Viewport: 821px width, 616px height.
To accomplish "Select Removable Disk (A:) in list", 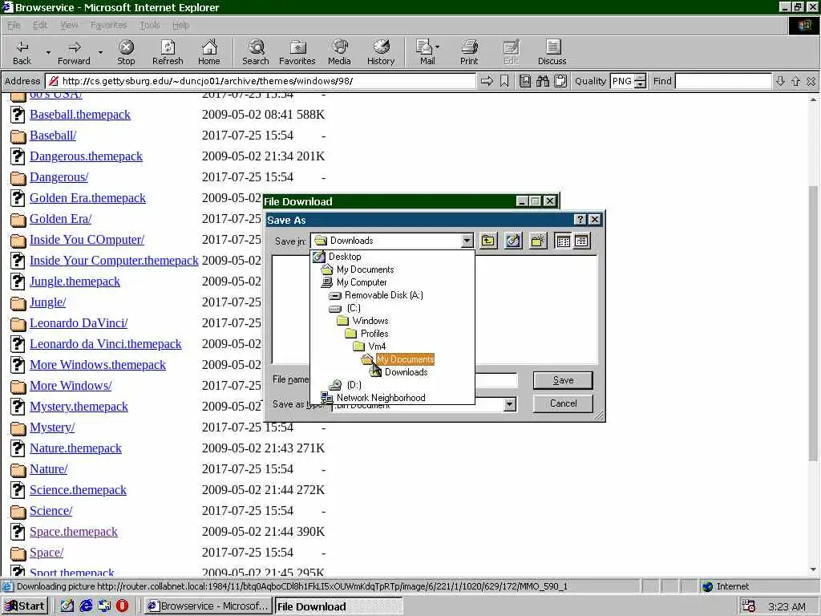I will 384,295.
